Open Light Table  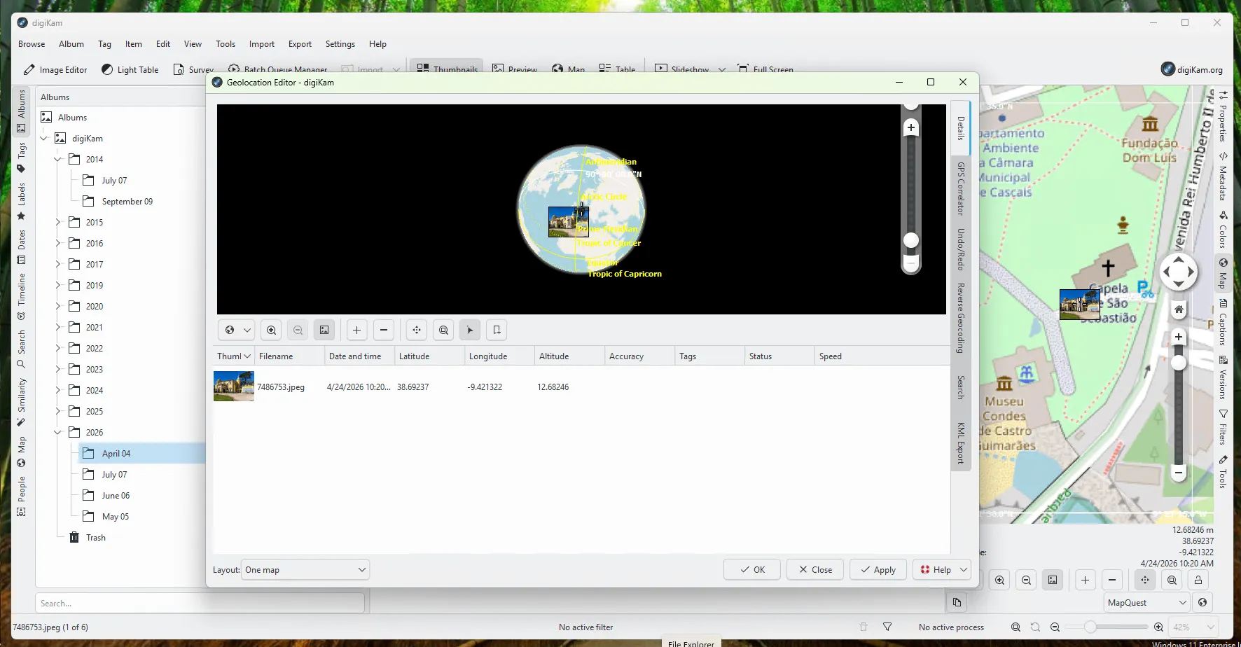coord(130,70)
